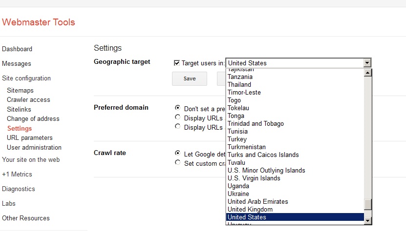
Task: Click the country list scroll down arrow
Action: tap(368, 221)
